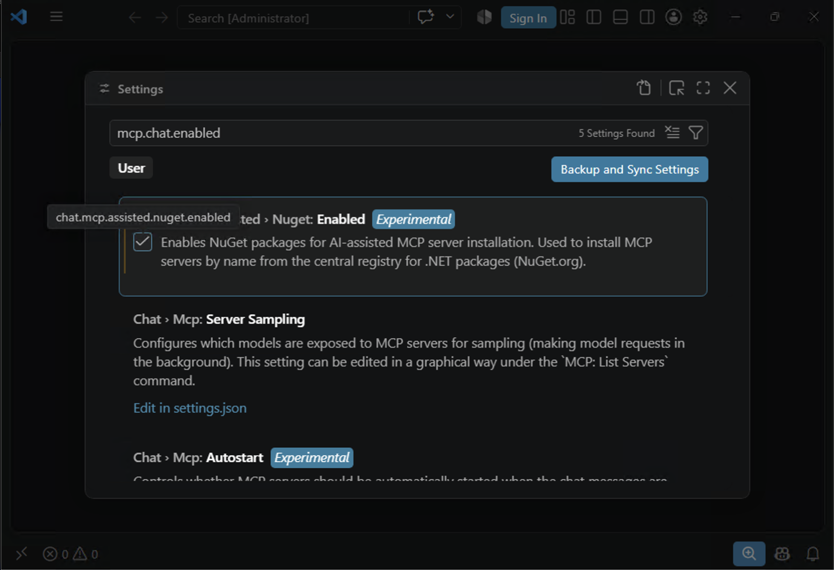
Task: Restore down the VS Code window
Action: coord(774,17)
